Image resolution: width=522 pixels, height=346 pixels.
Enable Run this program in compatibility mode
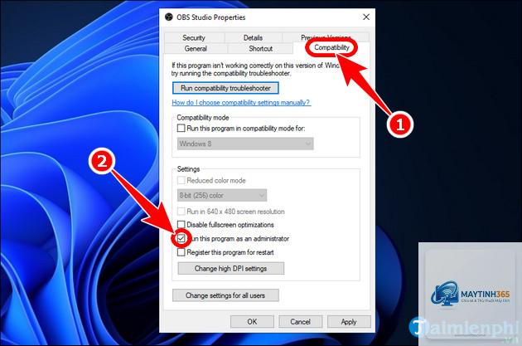click(x=181, y=128)
